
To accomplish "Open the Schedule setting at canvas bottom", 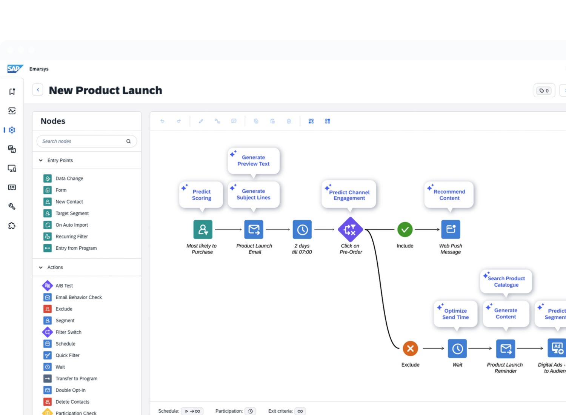I will click(192, 411).
